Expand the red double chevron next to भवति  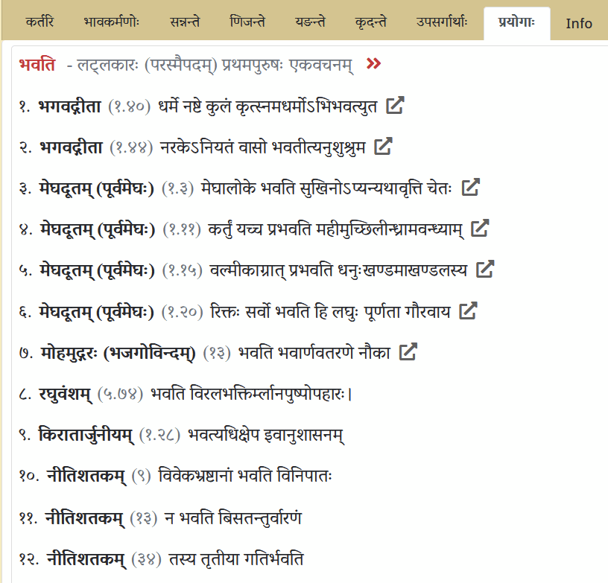click(x=374, y=65)
